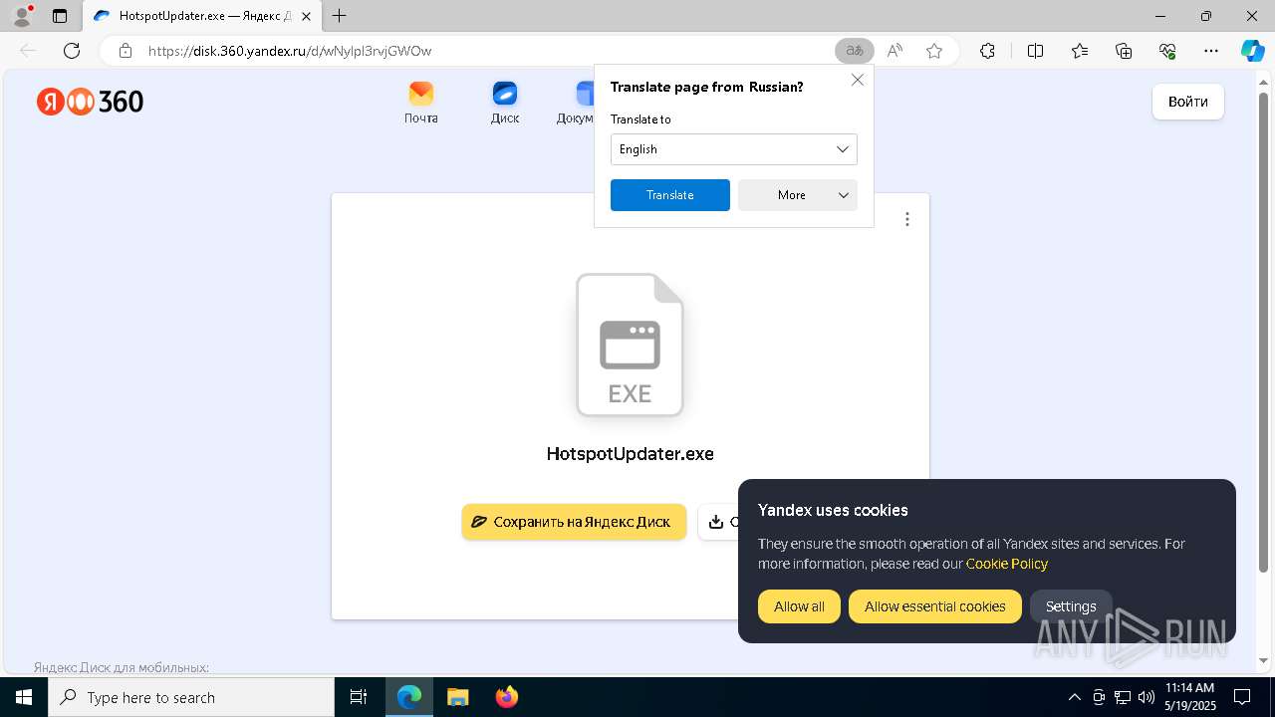Open the Copilot icon
Screen dimensions: 1275x717
pyautogui.click(x=1252, y=51)
